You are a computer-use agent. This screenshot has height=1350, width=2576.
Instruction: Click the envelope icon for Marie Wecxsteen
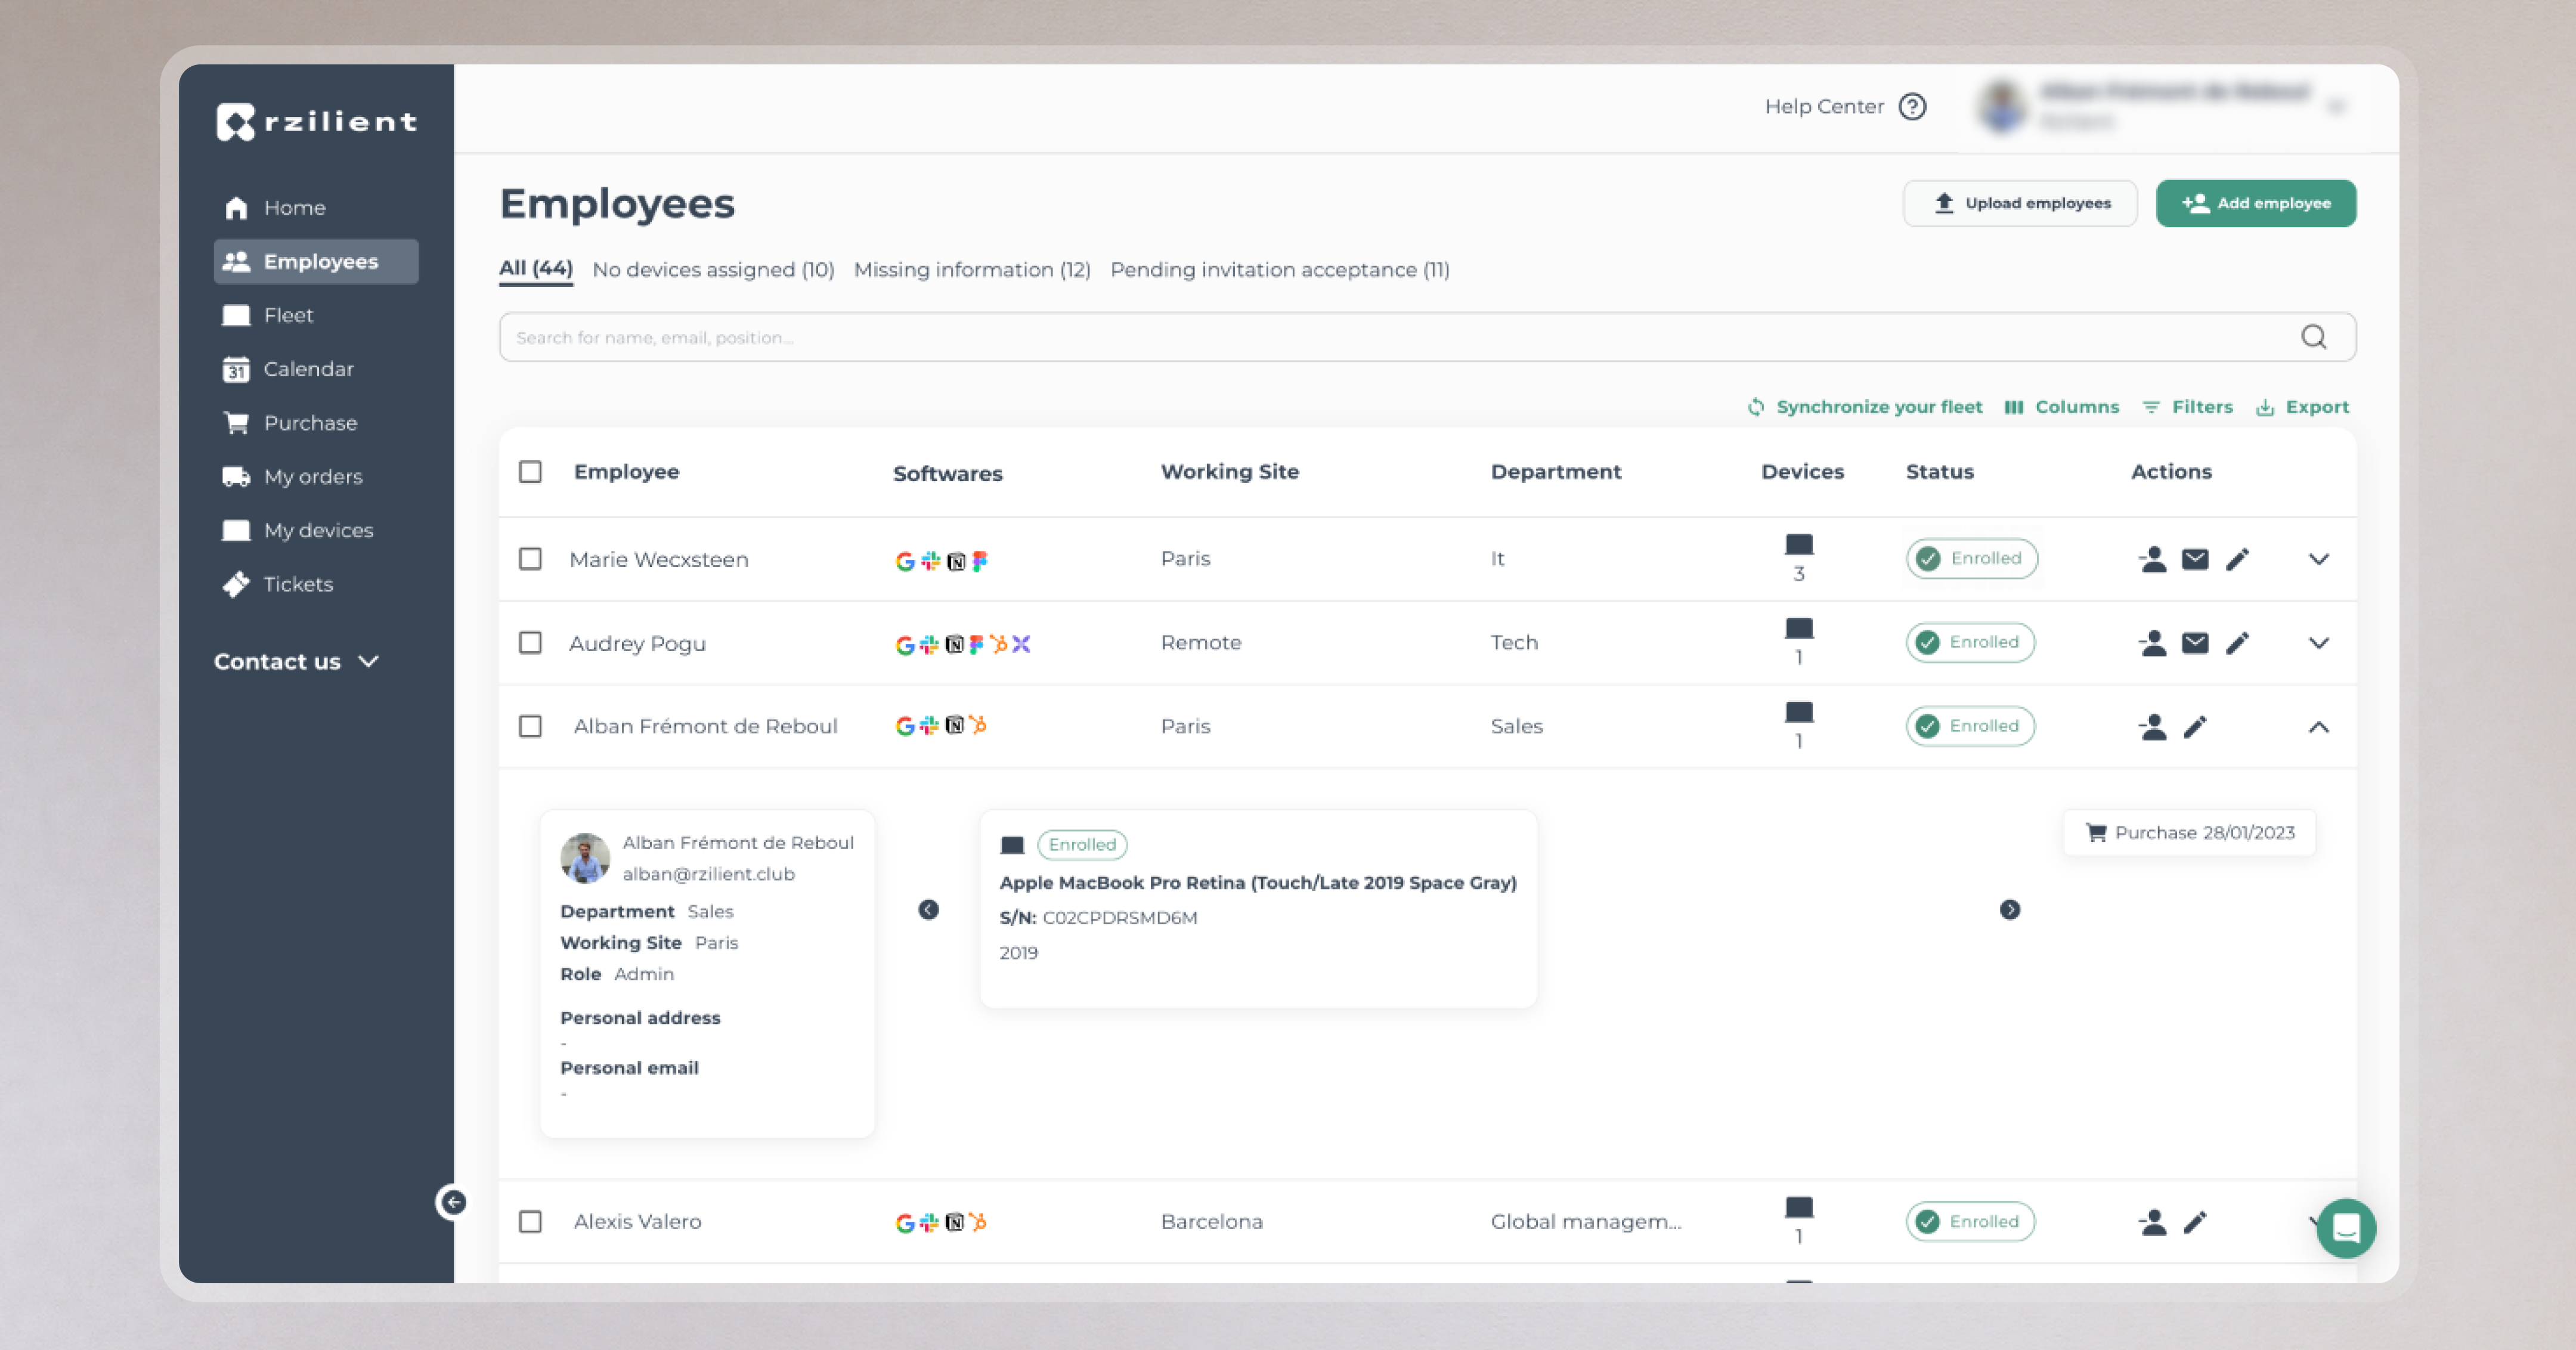pyautogui.click(x=2195, y=559)
